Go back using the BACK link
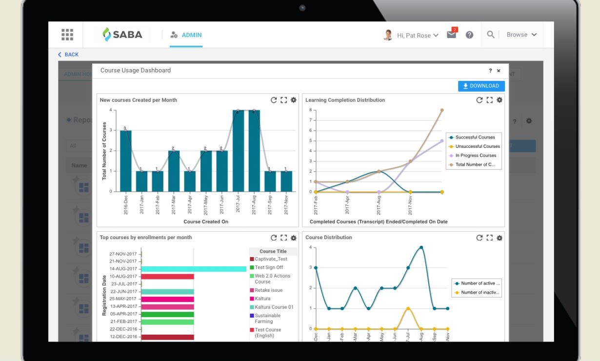Screen dimensions: 600x361 point(69,55)
